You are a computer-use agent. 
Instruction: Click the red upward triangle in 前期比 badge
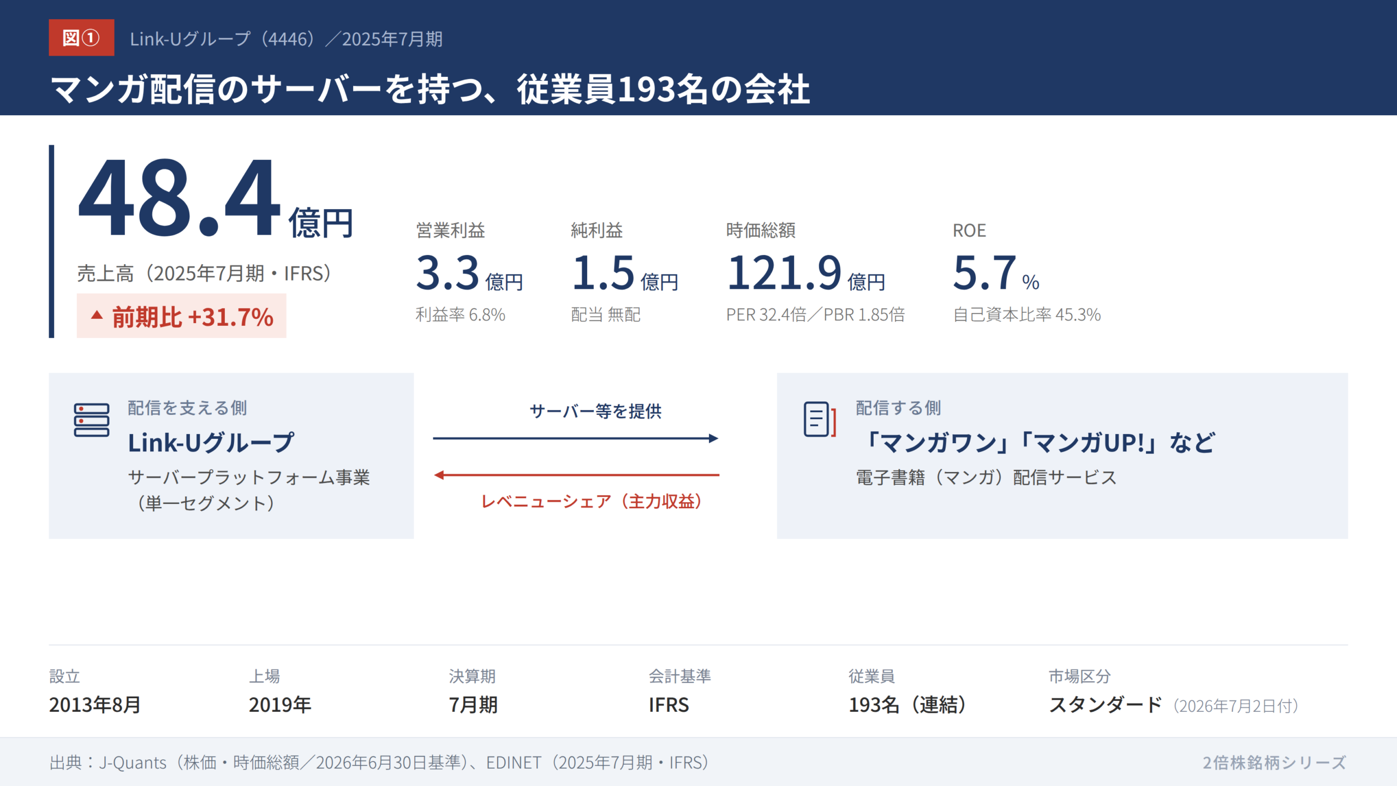coord(97,315)
